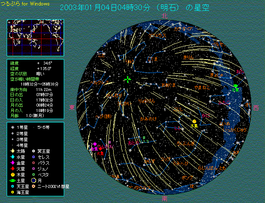Click the west (西) direction label
The width and height of the screenshot is (265, 203).
[256, 108]
